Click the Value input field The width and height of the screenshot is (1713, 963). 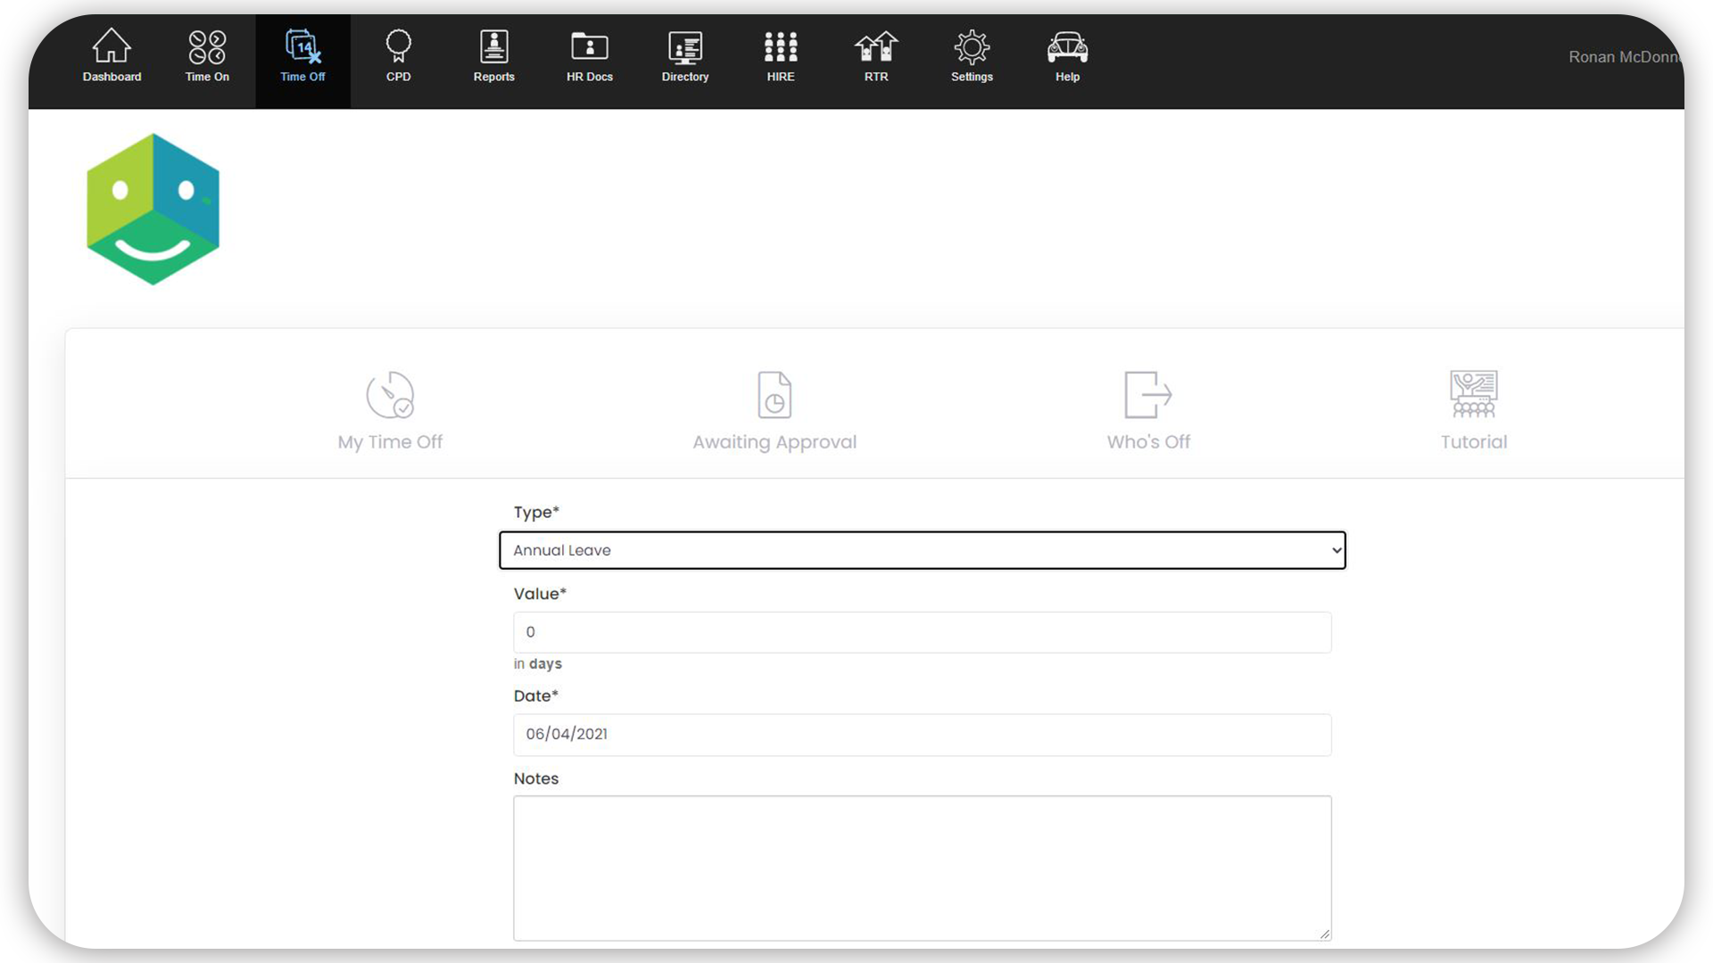[922, 632]
